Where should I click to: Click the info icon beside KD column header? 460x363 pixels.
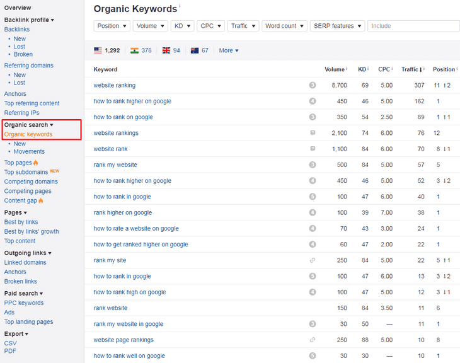[368, 68]
